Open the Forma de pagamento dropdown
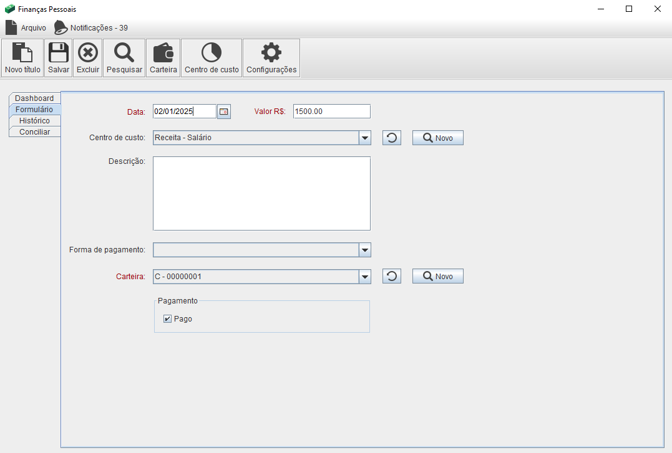The image size is (672, 453). click(x=365, y=250)
